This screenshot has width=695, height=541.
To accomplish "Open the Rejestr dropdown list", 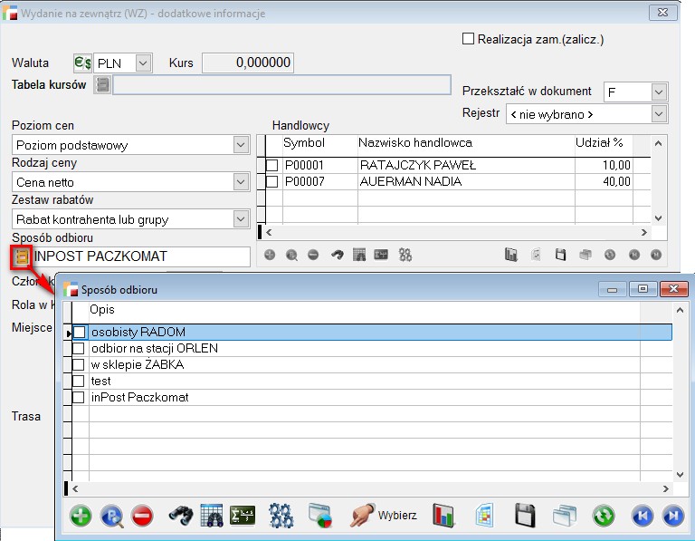I will click(x=659, y=114).
